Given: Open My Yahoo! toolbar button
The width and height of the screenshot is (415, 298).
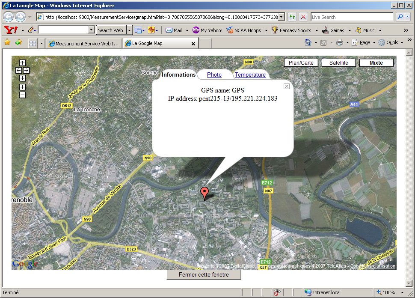Looking at the screenshot, I should (x=207, y=30).
